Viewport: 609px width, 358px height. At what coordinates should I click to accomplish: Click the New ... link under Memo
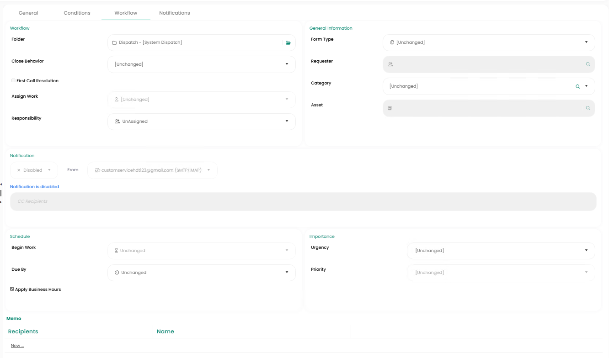tap(17, 346)
